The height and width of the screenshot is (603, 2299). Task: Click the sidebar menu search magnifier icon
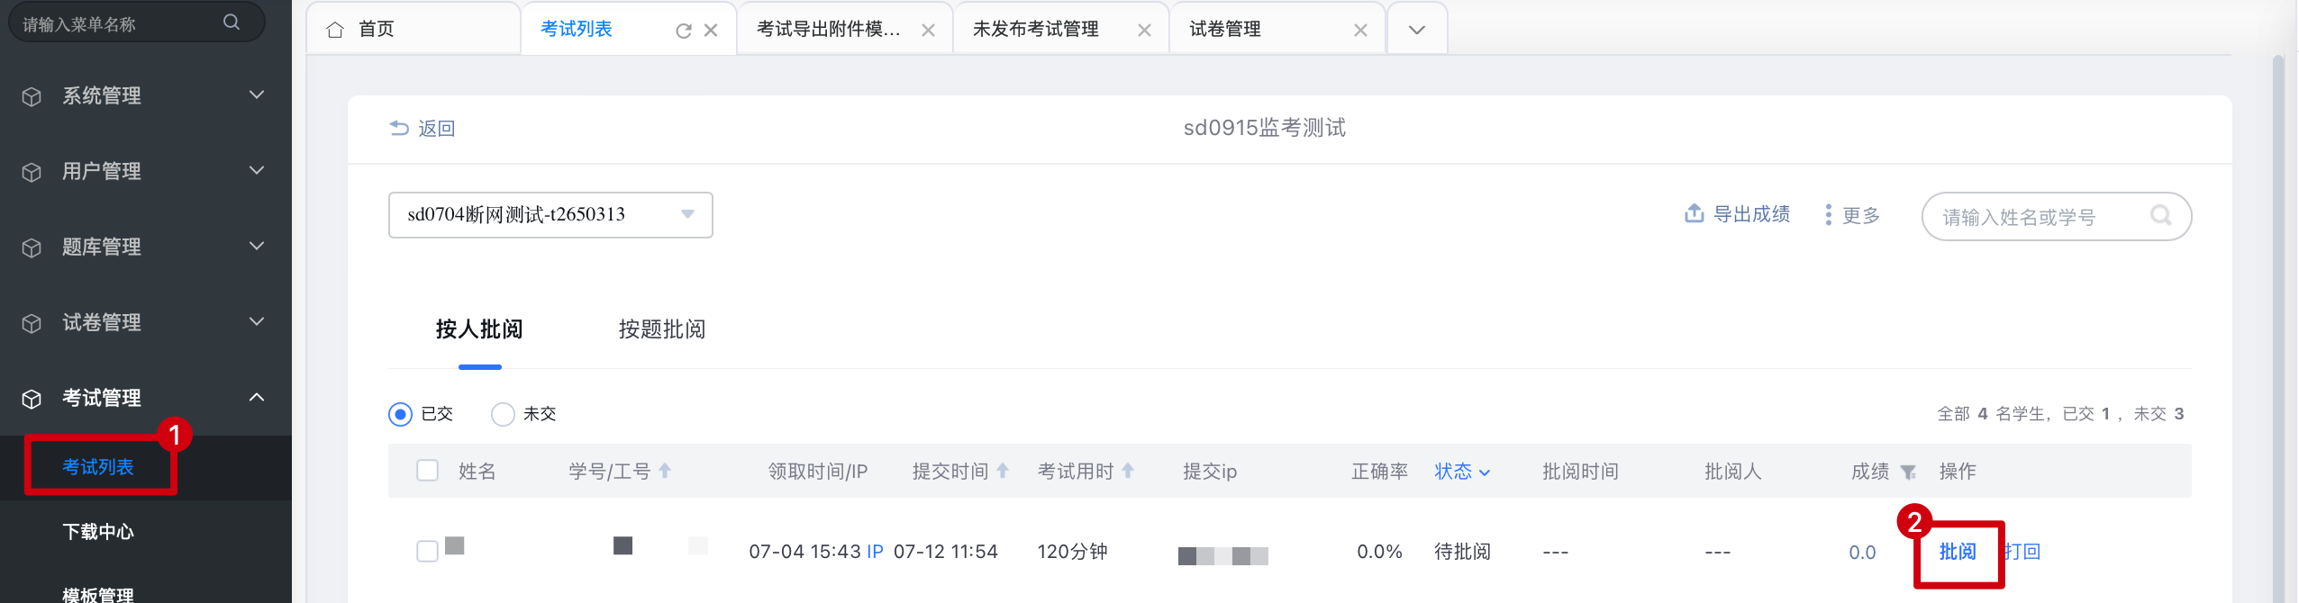[x=232, y=22]
